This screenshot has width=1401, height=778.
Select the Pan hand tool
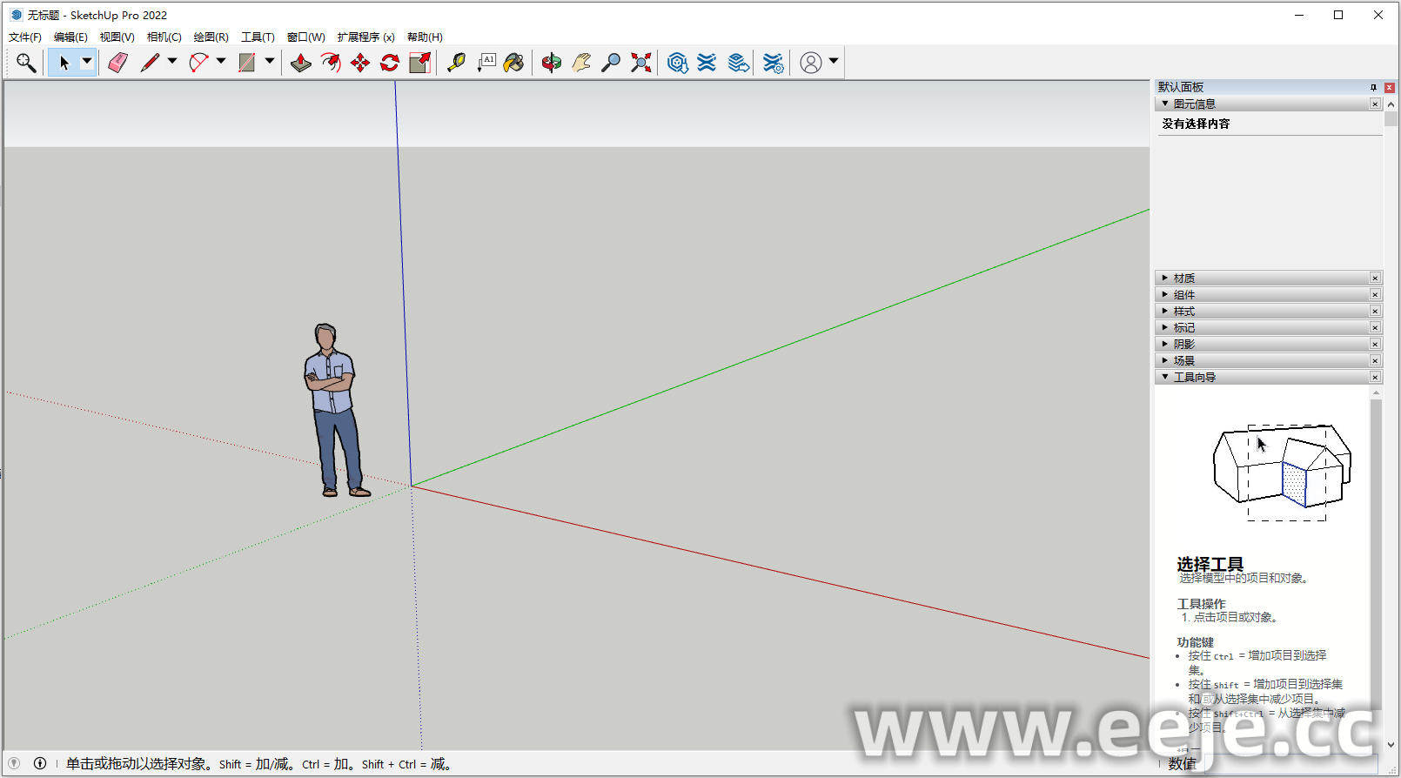pyautogui.click(x=581, y=63)
